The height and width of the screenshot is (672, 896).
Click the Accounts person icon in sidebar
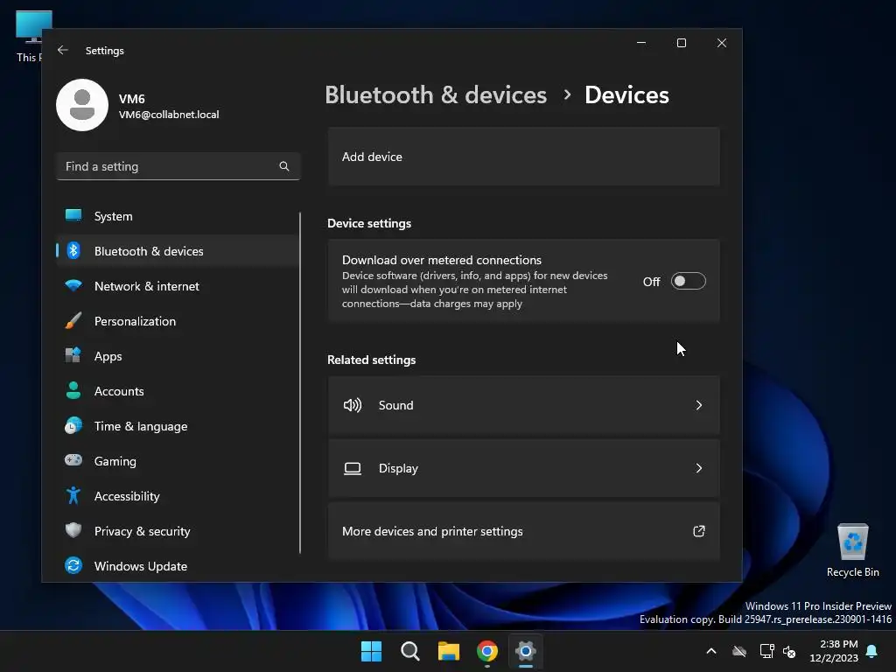(x=73, y=391)
